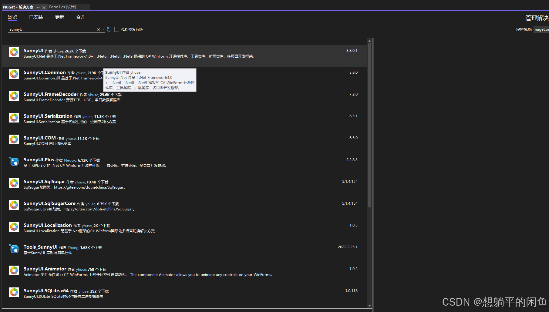Screen dimensions: 549x312
Task: Select the SunnyUI.SQLite.x64 package name
Action: pos(46,291)
